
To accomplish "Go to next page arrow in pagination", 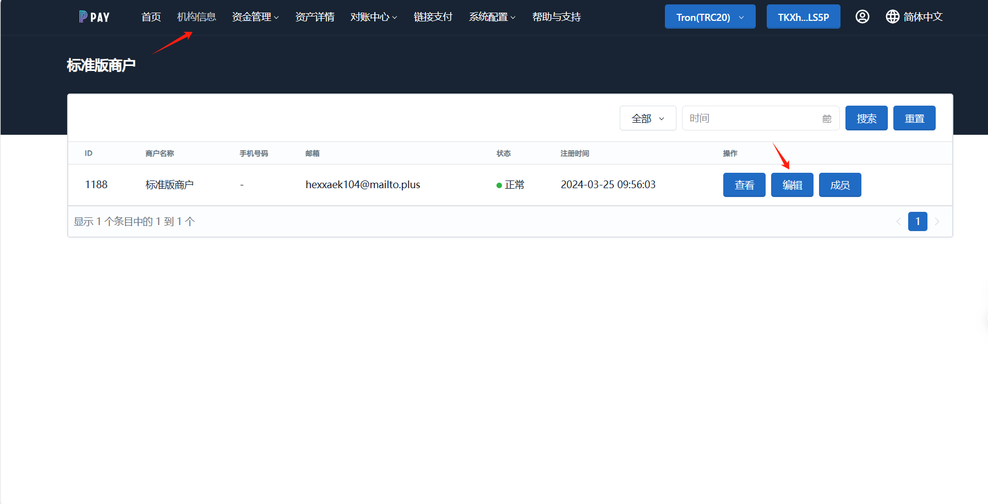I will click(937, 222).
